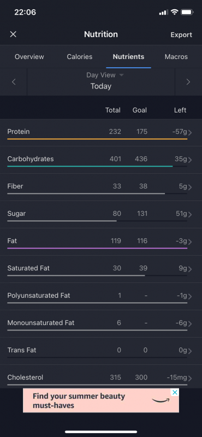Screen dimensions: 202x437
Task: Expand the Fat nutrient row
Action: 101,242
